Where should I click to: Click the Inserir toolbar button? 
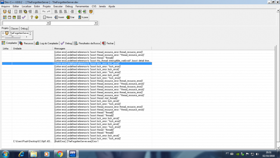pyautogui.click(x=59, y=17)
